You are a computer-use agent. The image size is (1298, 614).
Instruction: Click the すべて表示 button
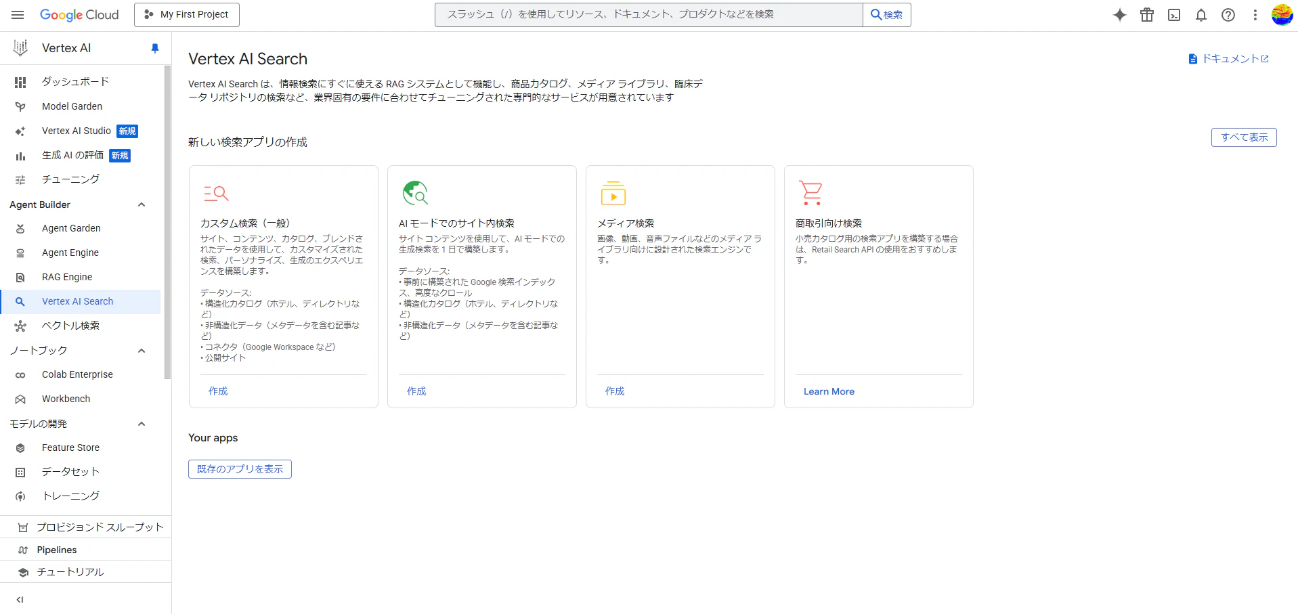coord(1244,137)
